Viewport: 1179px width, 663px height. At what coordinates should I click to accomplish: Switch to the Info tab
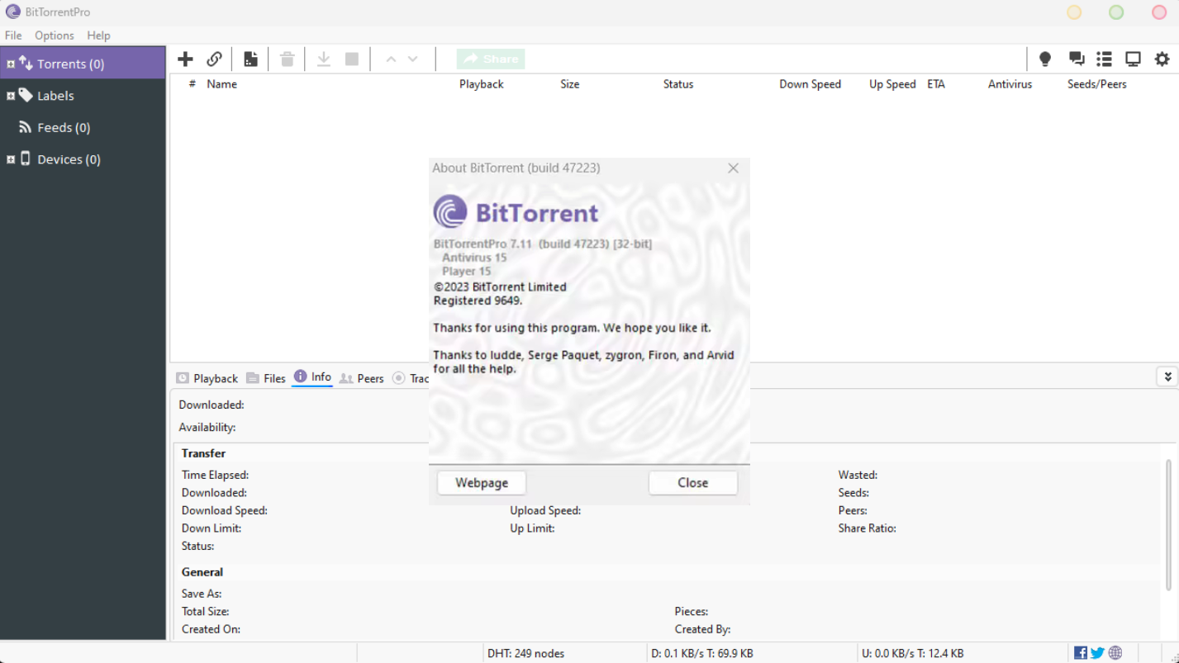[312, 376]
